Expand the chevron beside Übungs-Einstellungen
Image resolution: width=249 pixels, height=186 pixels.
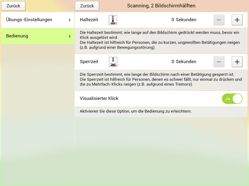coord(69,20)
